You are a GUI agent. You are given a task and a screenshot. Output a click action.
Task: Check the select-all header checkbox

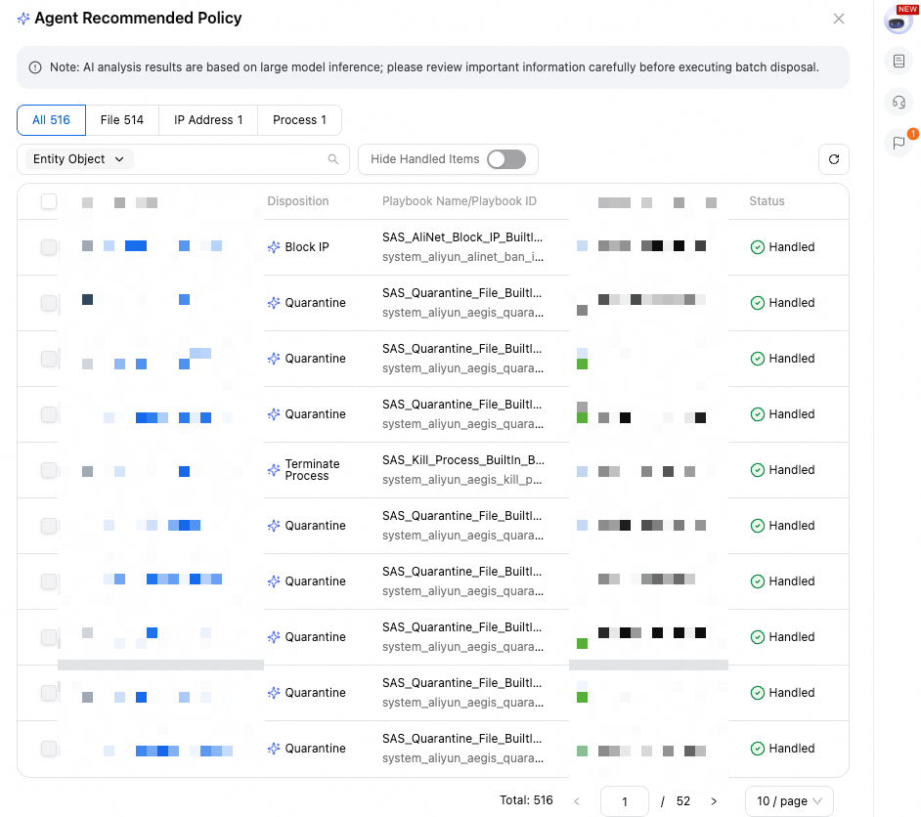point(49,201)
